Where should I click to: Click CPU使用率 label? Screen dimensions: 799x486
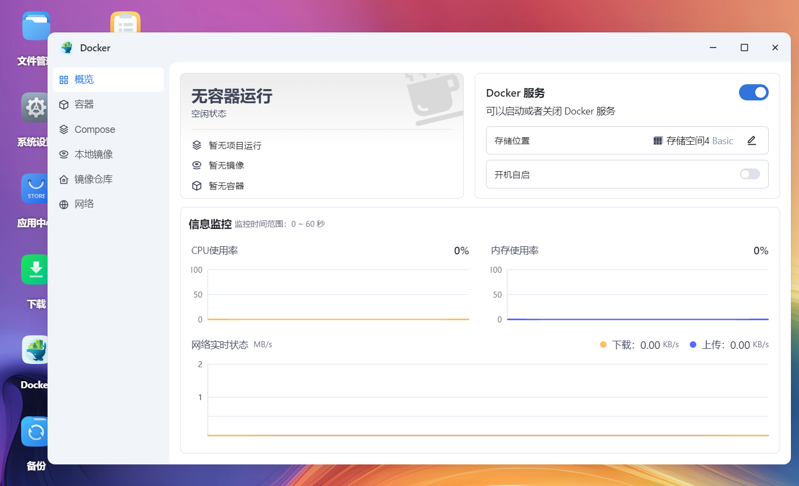(x=215, y=251)
